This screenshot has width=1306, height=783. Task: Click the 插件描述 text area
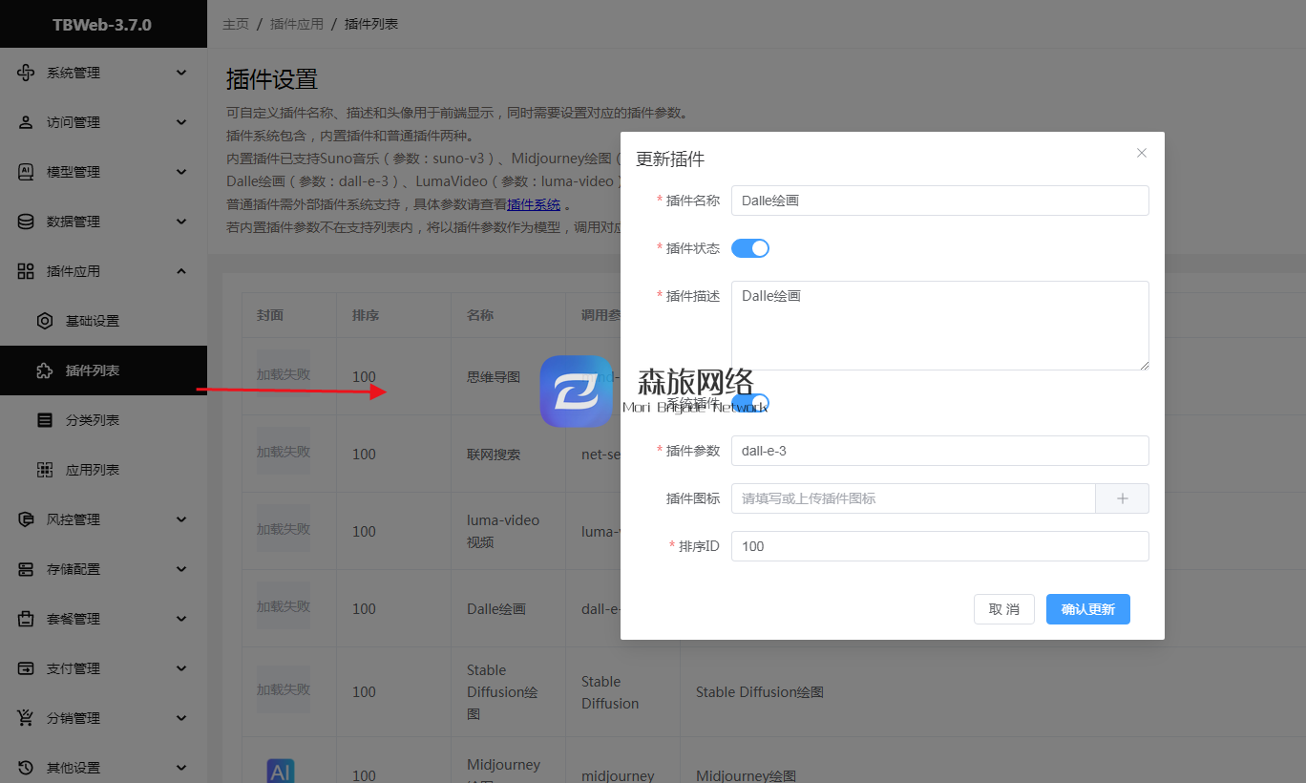pos(940,326)
